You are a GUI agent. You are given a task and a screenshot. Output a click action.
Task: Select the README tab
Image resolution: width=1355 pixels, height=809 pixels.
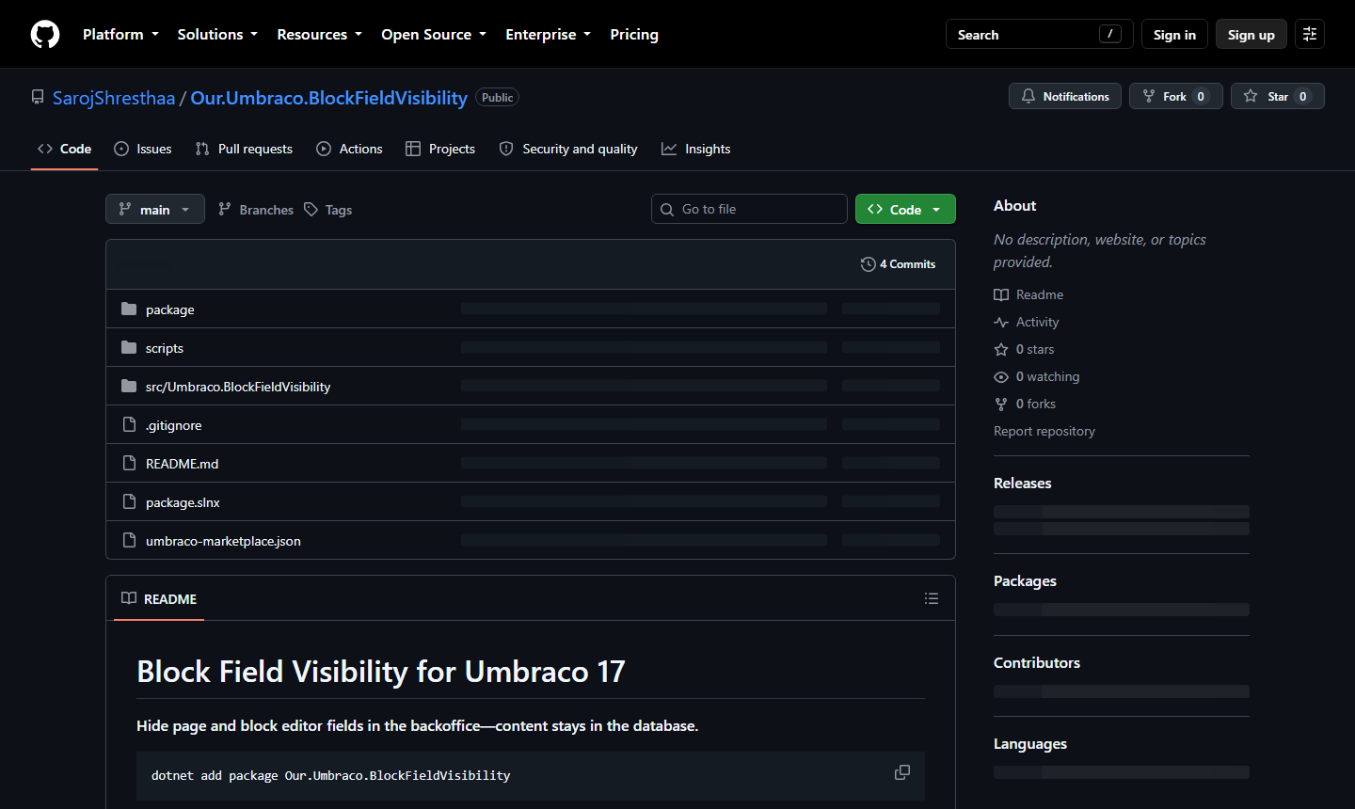coord(159,598)
